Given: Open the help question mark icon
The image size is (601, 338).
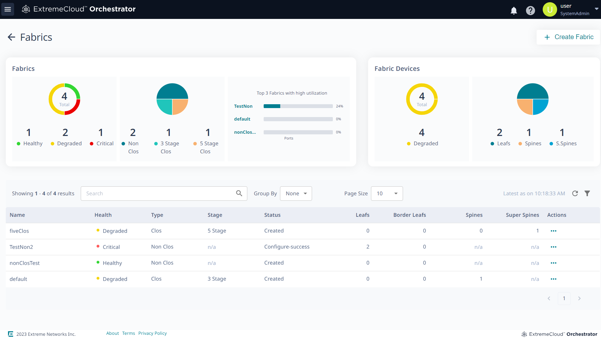Looking at the screenshot, I should point(530,11).
